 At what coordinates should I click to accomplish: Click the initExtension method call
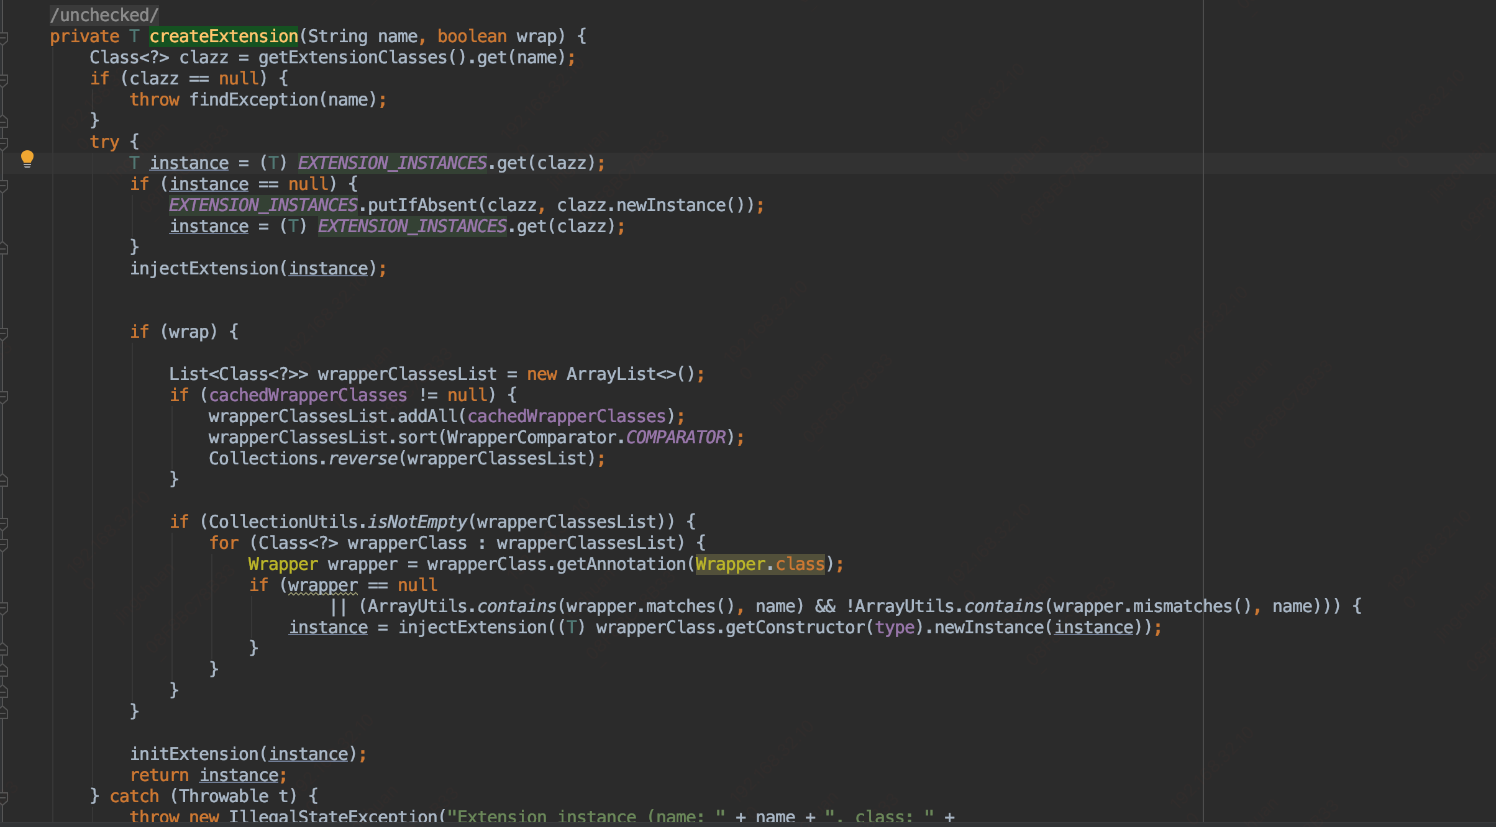click(194, 754)
